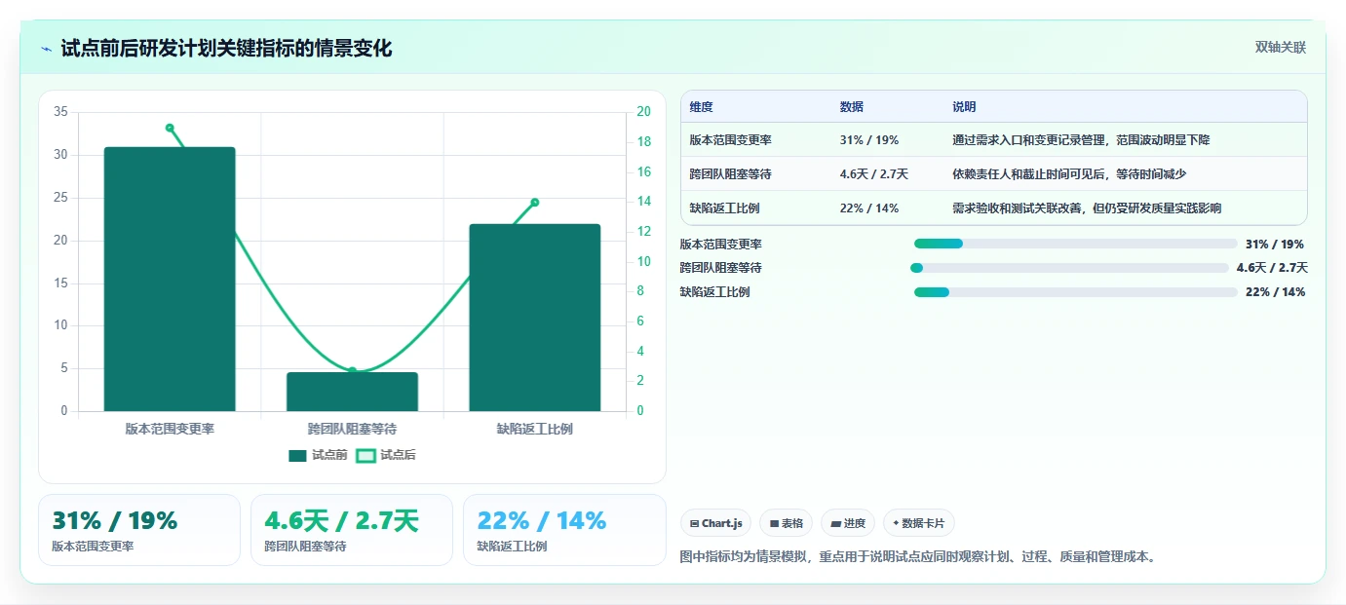This screenshot has width=1346, height=605.
Task: Click the 4.6天 / 2.7天 table cell
Action: pos(873,174)
